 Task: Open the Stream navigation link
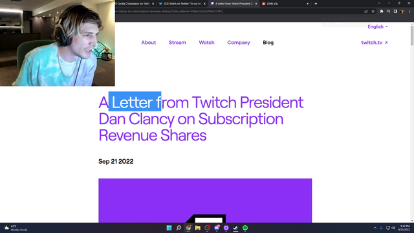pyautogui.click(x=177, y=43)
